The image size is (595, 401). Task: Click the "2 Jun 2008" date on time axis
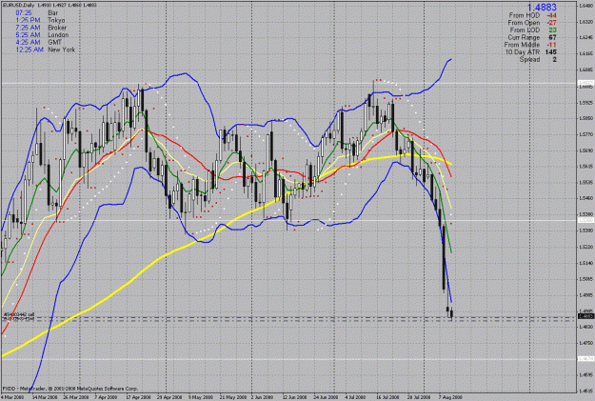(263, 397)
